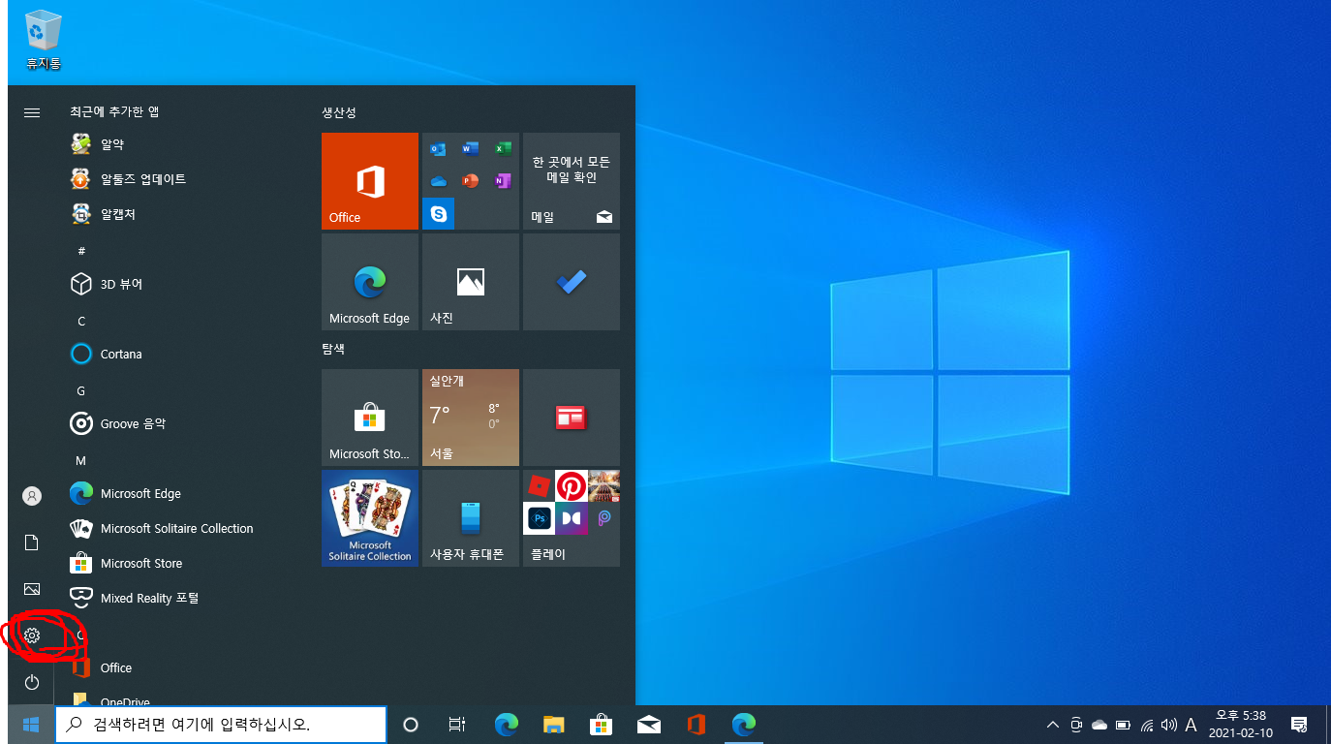Click the letter G section header

(x=81, y=390)
